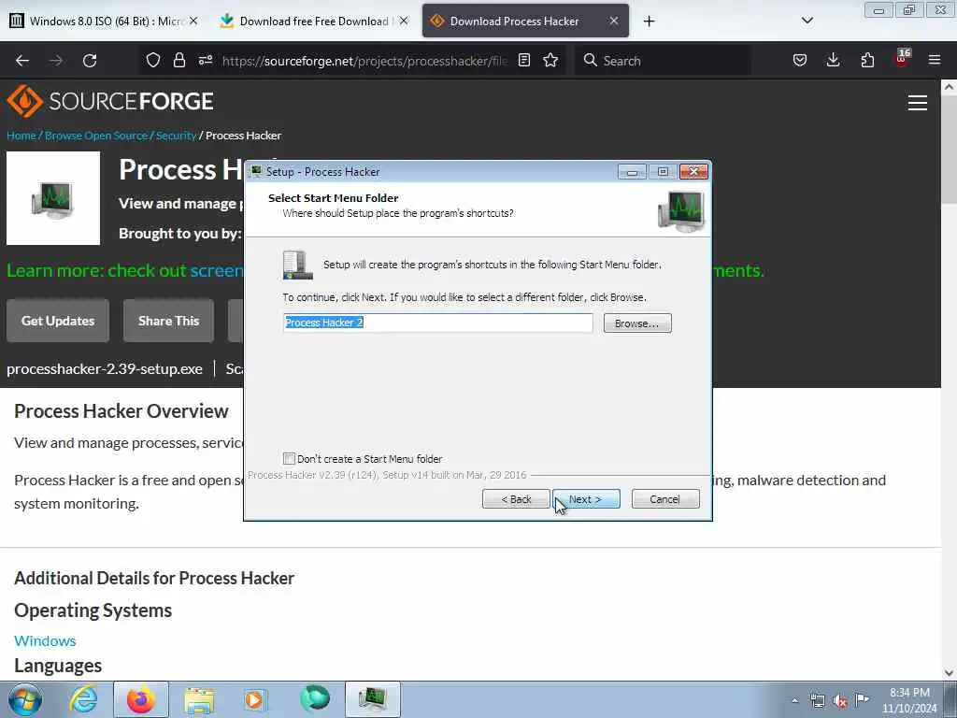Viewport: 957px width, 718px height.
Task: Click the Share This button
Action: [168, 321]
